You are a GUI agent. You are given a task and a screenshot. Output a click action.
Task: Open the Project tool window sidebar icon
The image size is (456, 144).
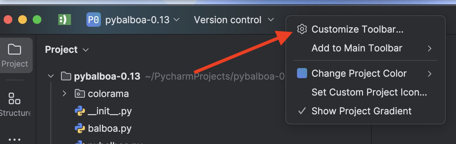15,55
